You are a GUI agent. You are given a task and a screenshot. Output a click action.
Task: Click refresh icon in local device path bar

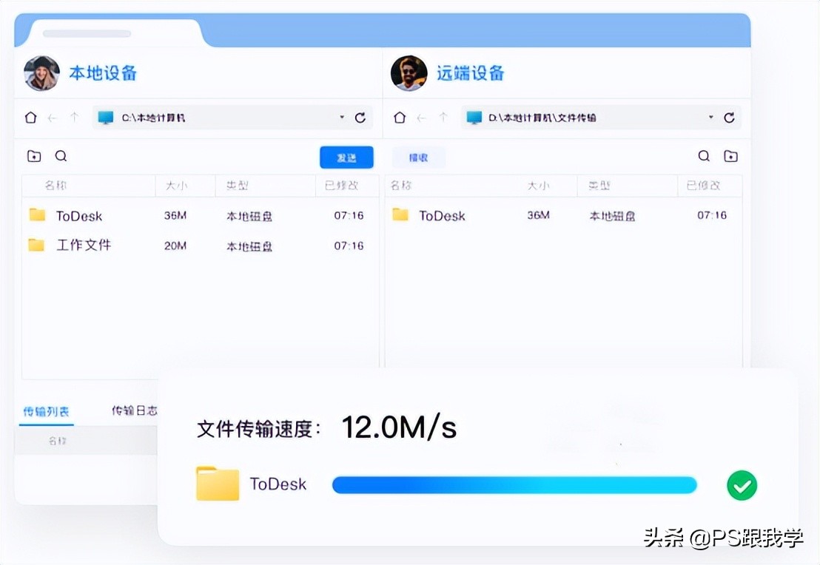pyautogui.click(x=360, y=118)
